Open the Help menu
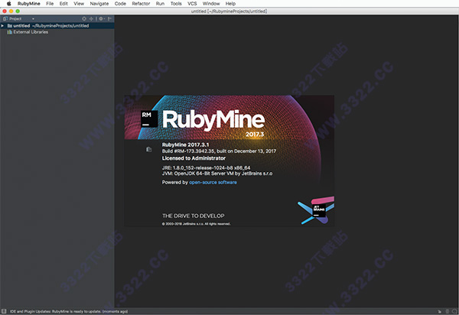This screenshot has height=315, width=459. click(x=230, y=4)
